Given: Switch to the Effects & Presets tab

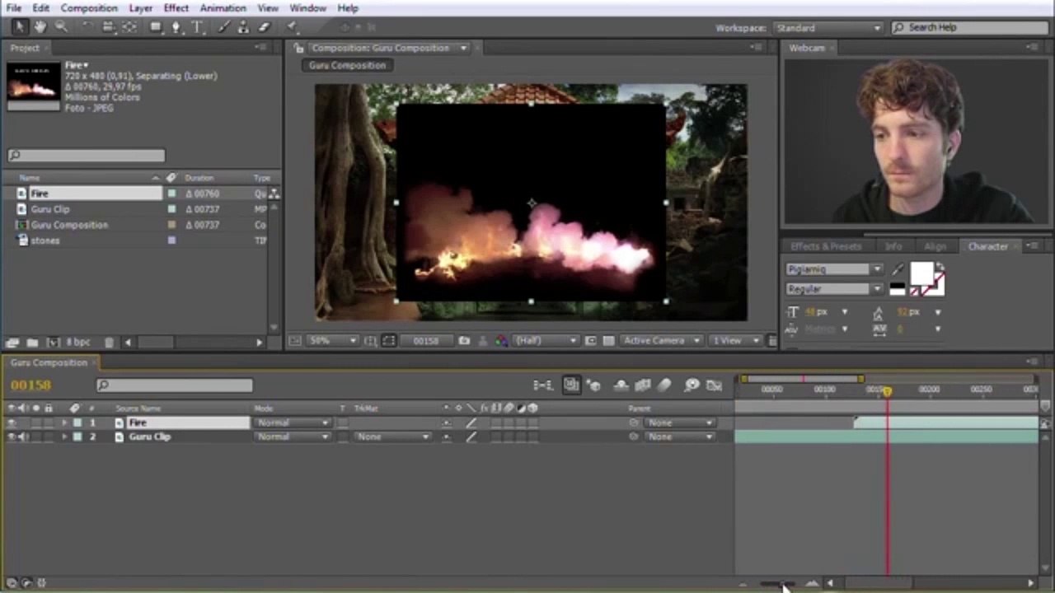Looking at the screenshot, I should tap(825, 246).
